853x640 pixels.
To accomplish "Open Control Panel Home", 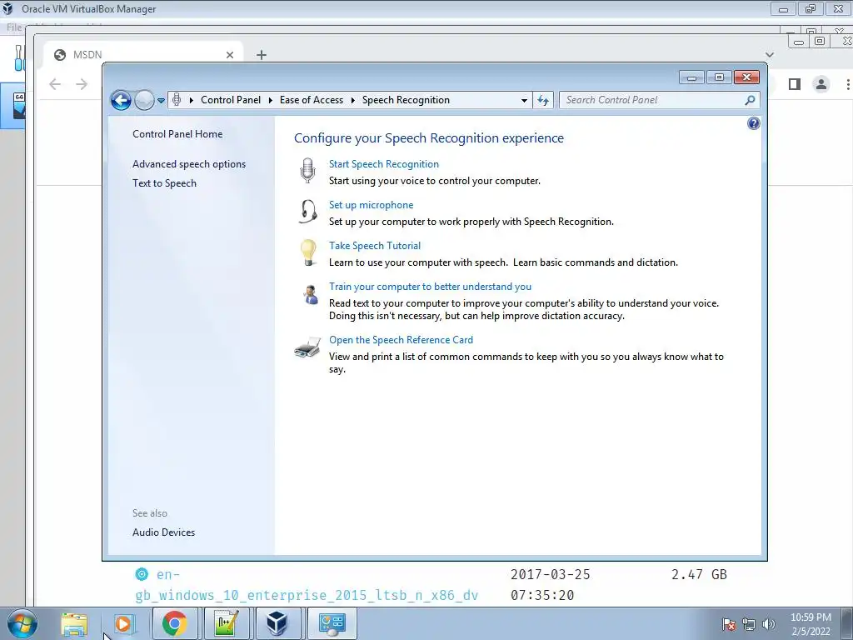I will tap(177, 134).
